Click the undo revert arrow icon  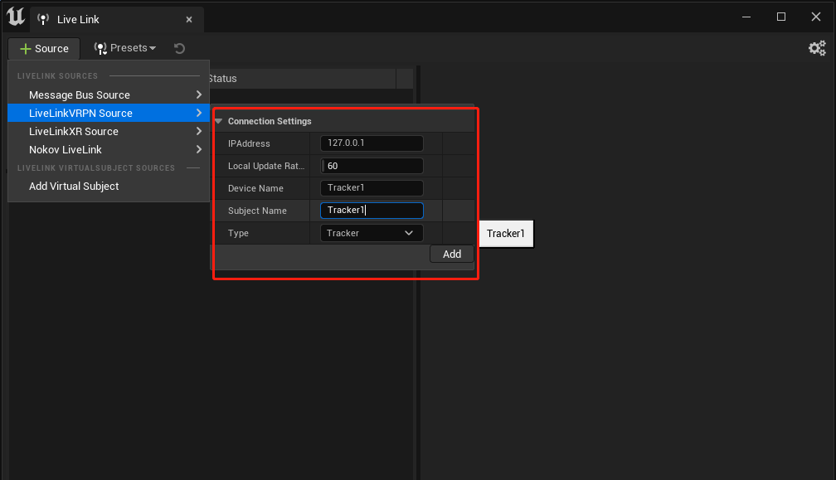click(x=180, y=48)
